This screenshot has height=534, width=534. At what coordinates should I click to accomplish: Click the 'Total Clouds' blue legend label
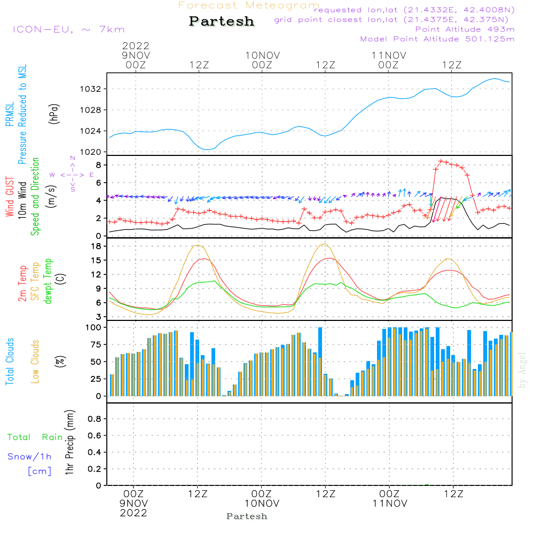pyautogui.click(x=10, y=362)
